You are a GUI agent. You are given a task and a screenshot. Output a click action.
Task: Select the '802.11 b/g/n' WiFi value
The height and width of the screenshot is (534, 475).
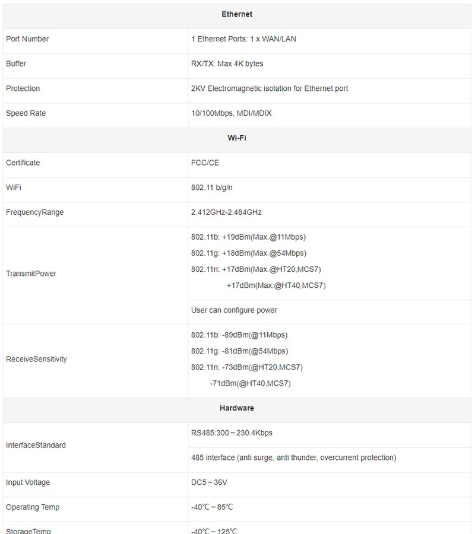pos(212,187)
